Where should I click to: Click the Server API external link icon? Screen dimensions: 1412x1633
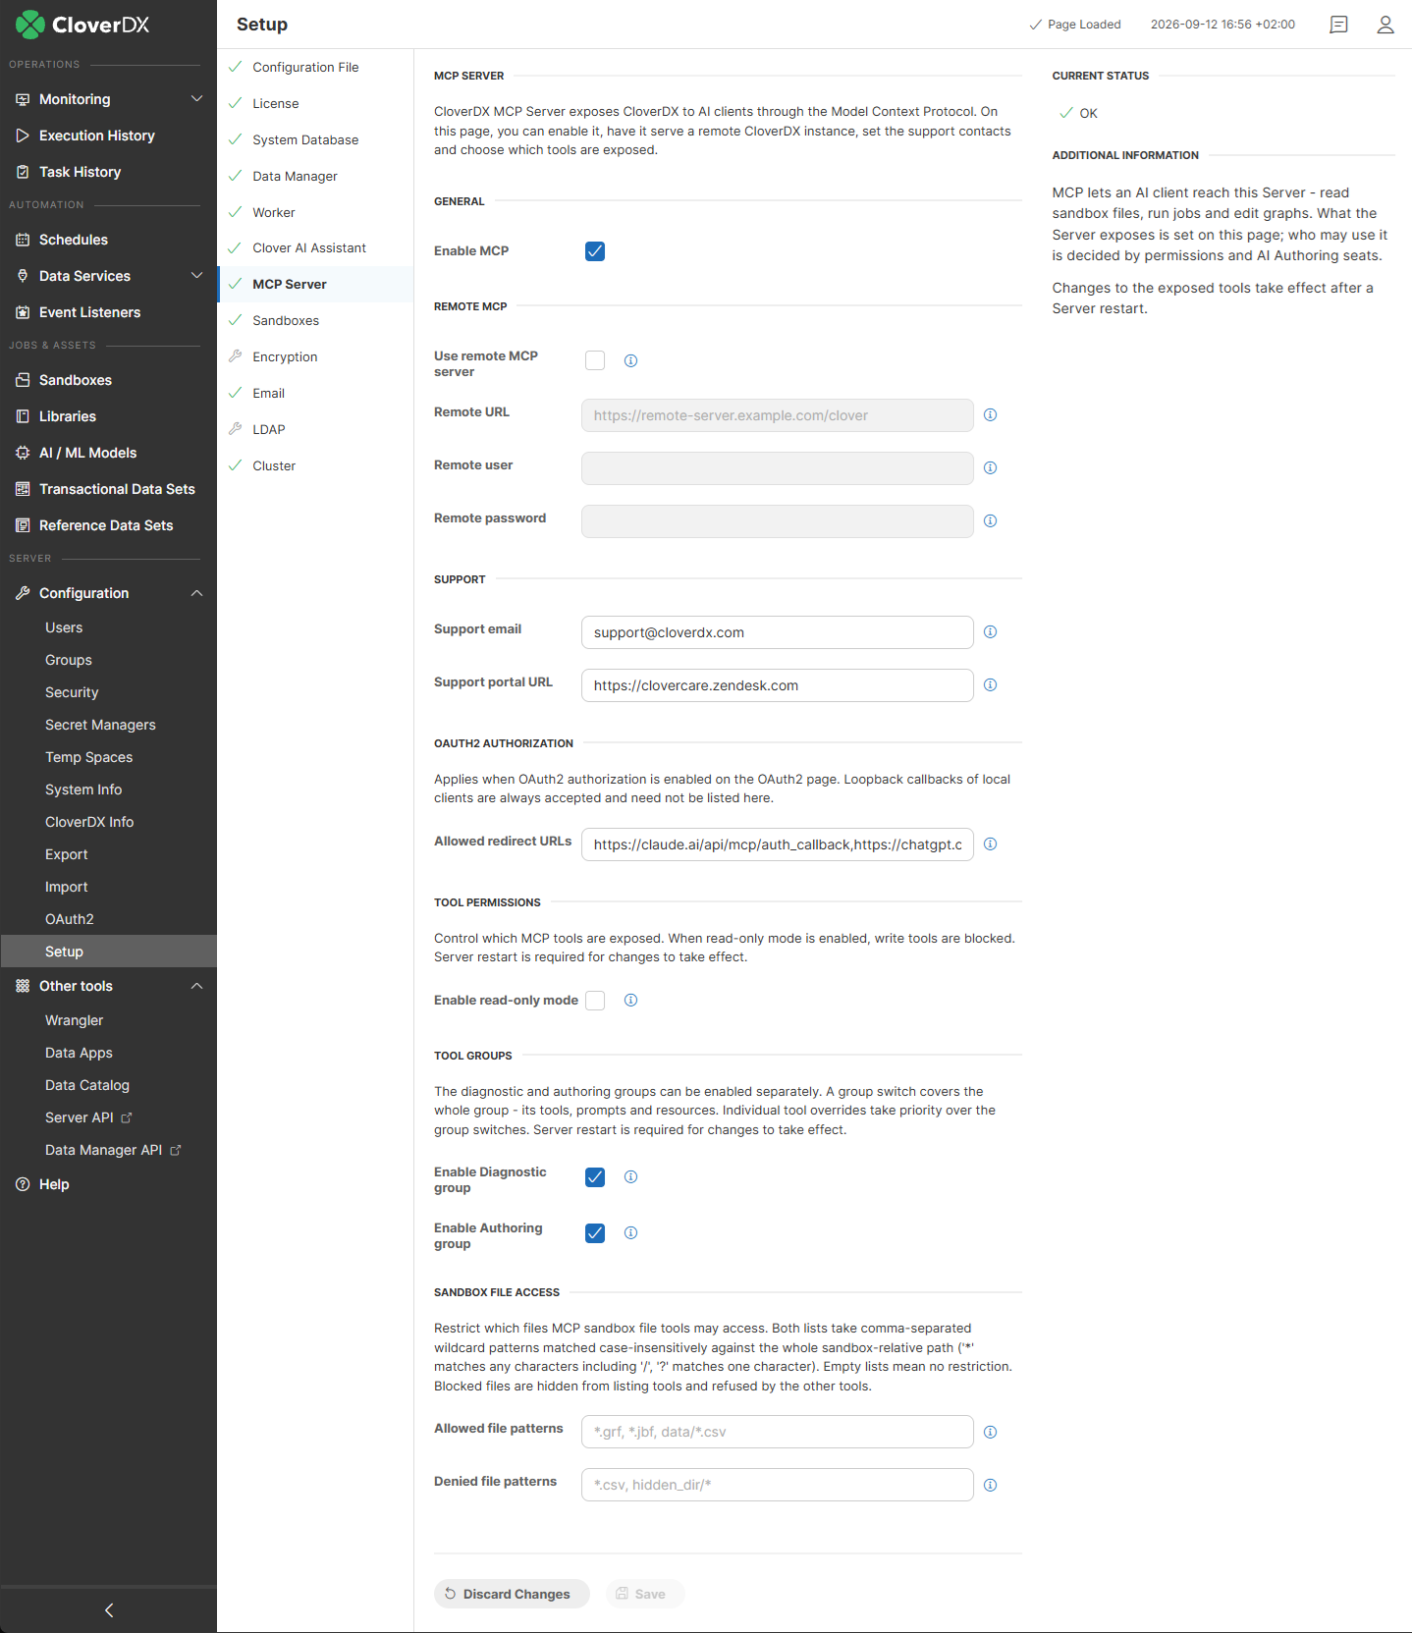[127, 1117]
